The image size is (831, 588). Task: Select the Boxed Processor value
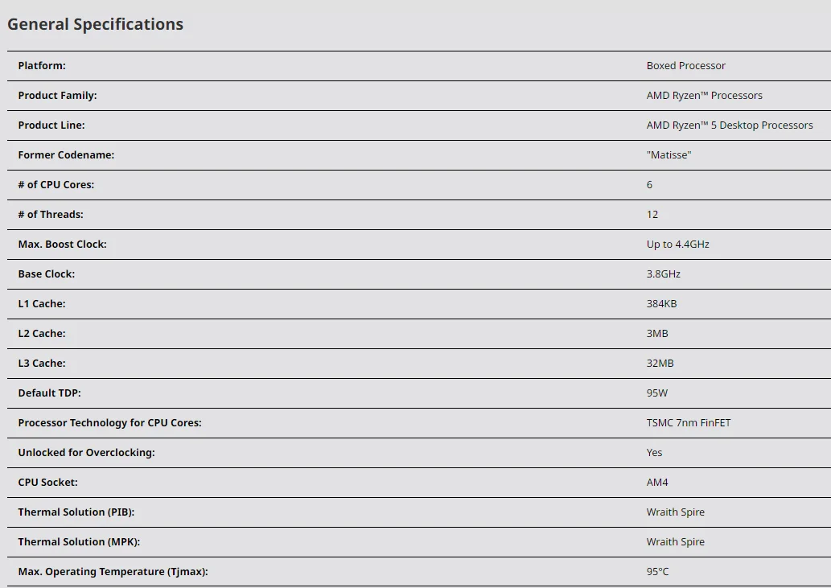tap(685, 66)
